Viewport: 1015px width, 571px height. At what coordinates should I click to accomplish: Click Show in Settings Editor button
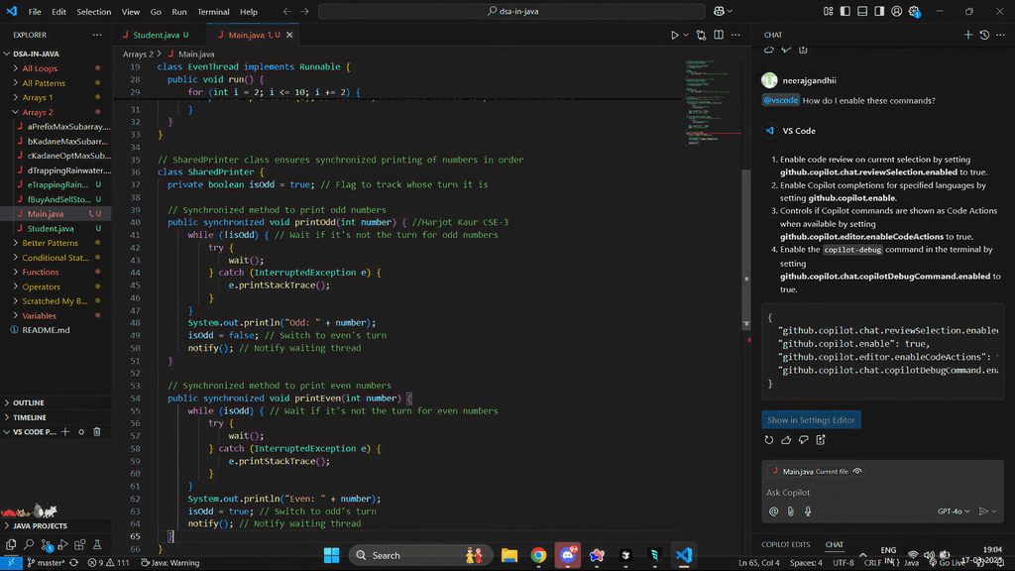pos(811,419)
